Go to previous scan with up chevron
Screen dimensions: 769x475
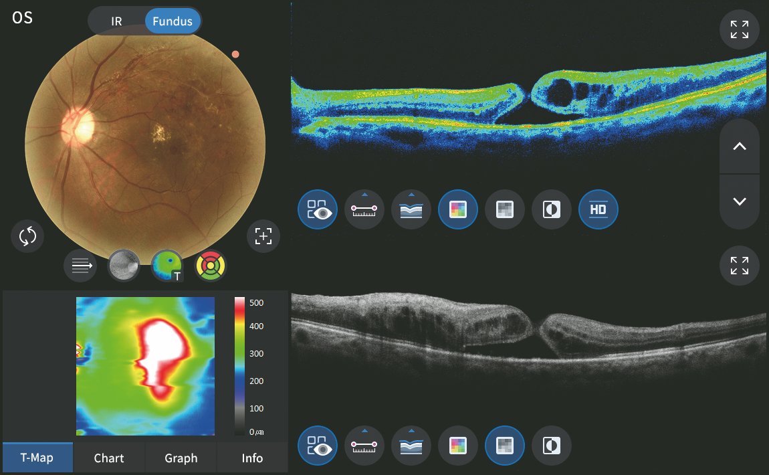click(740, 147)
